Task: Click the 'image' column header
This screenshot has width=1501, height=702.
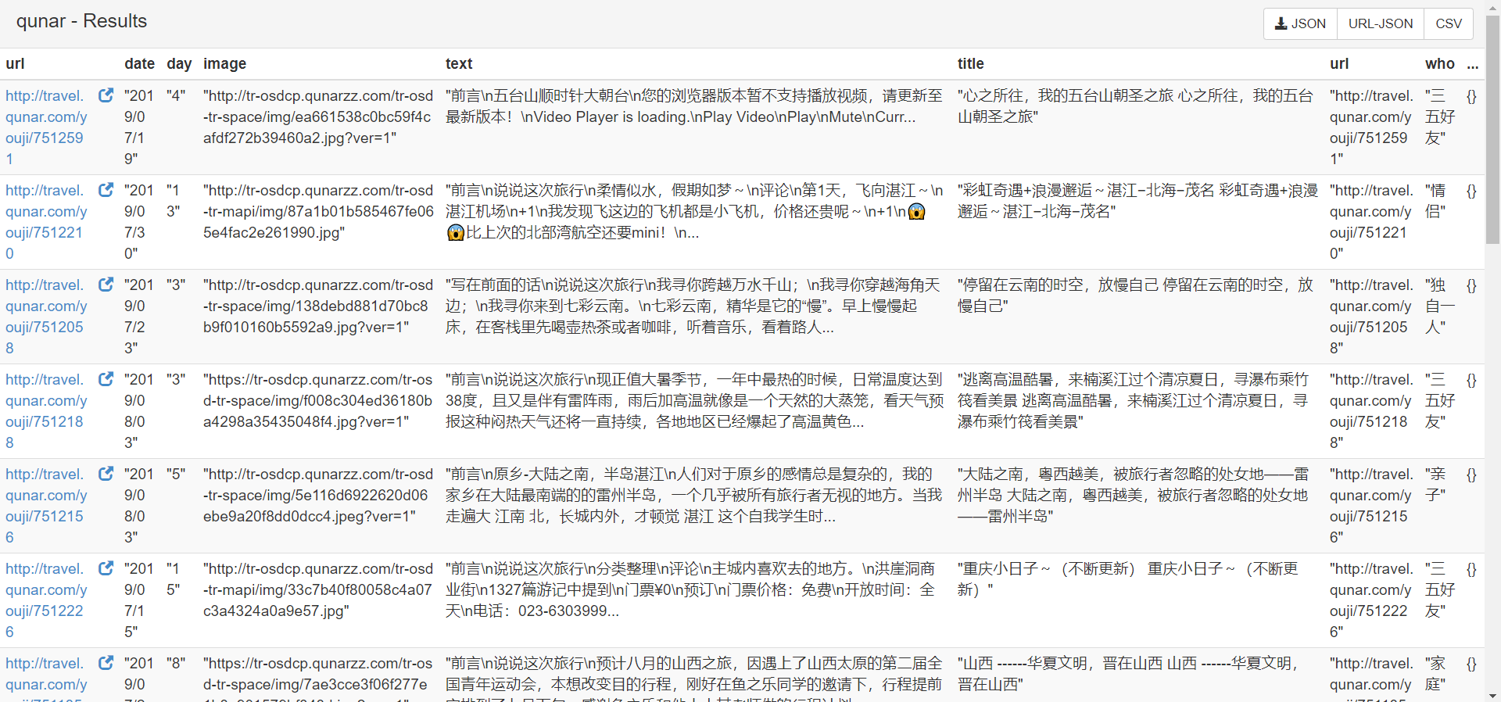Action: (x=224, y=63)
